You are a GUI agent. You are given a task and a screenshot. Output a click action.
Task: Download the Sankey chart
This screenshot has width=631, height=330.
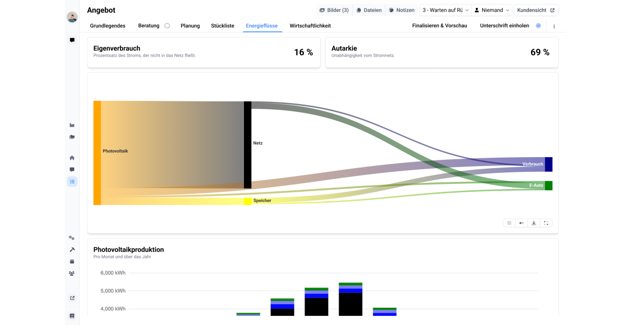(534, 223)
